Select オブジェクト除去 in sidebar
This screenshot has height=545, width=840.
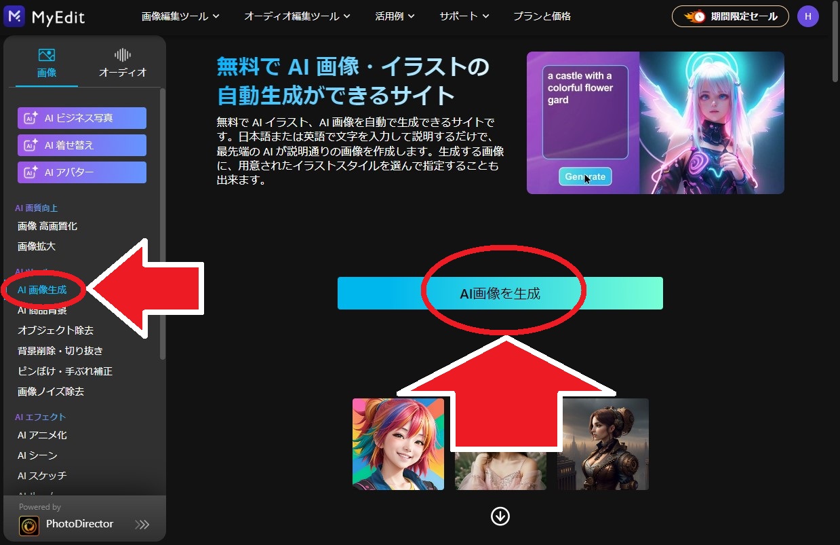point(56,331)
